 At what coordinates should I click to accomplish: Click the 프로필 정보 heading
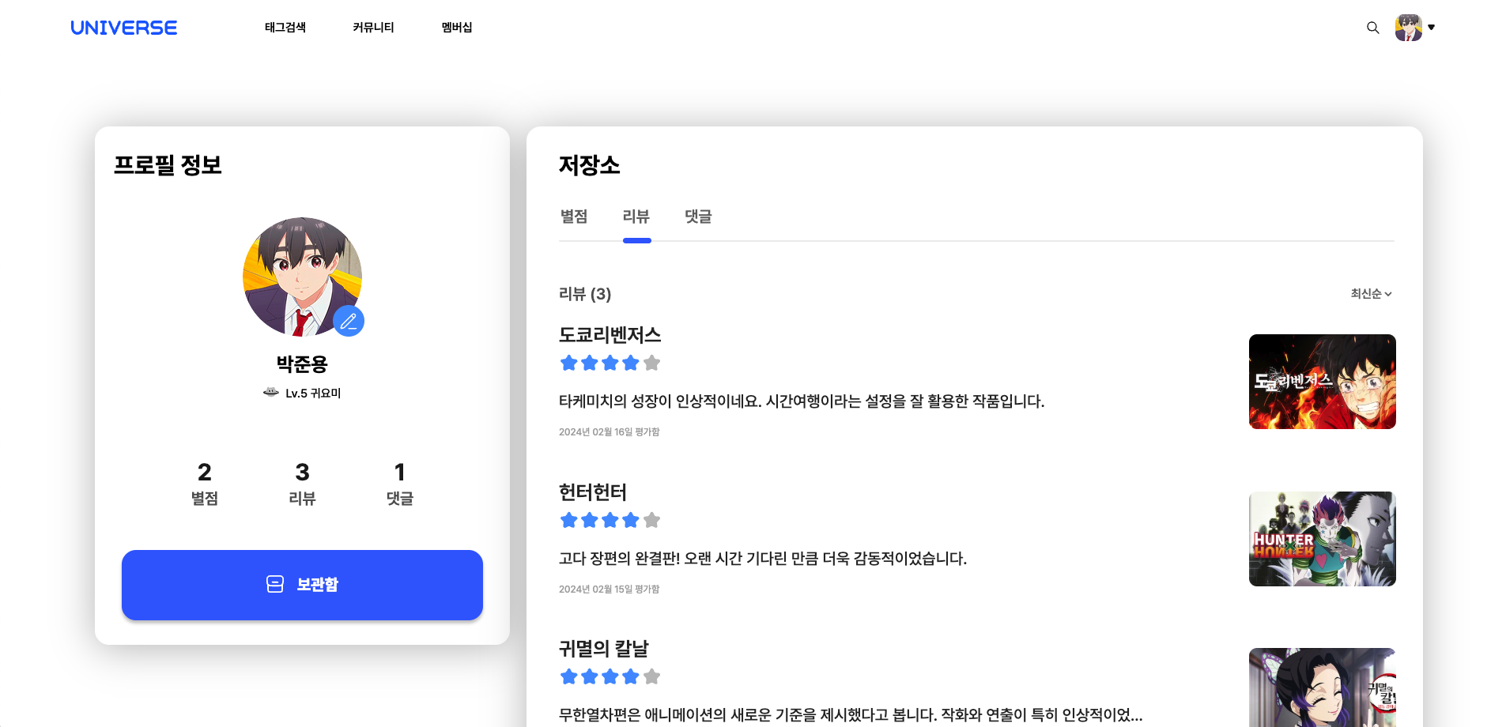click(x=168, y=165)
